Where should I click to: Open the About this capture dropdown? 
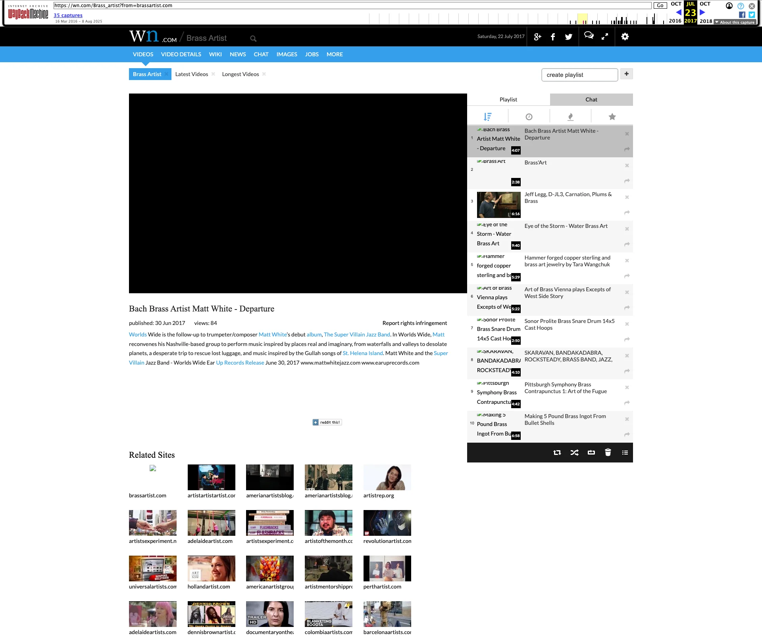(x=735, y=23)
